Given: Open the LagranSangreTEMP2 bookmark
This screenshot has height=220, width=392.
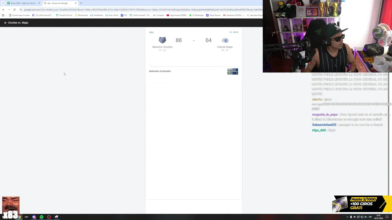Looking at the screenshot, I should point(177,15).
